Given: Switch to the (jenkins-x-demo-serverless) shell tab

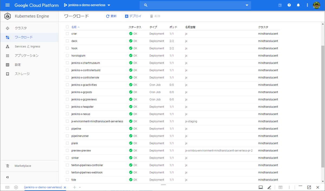Looking at the screenshot, I should tap(43, 187).
